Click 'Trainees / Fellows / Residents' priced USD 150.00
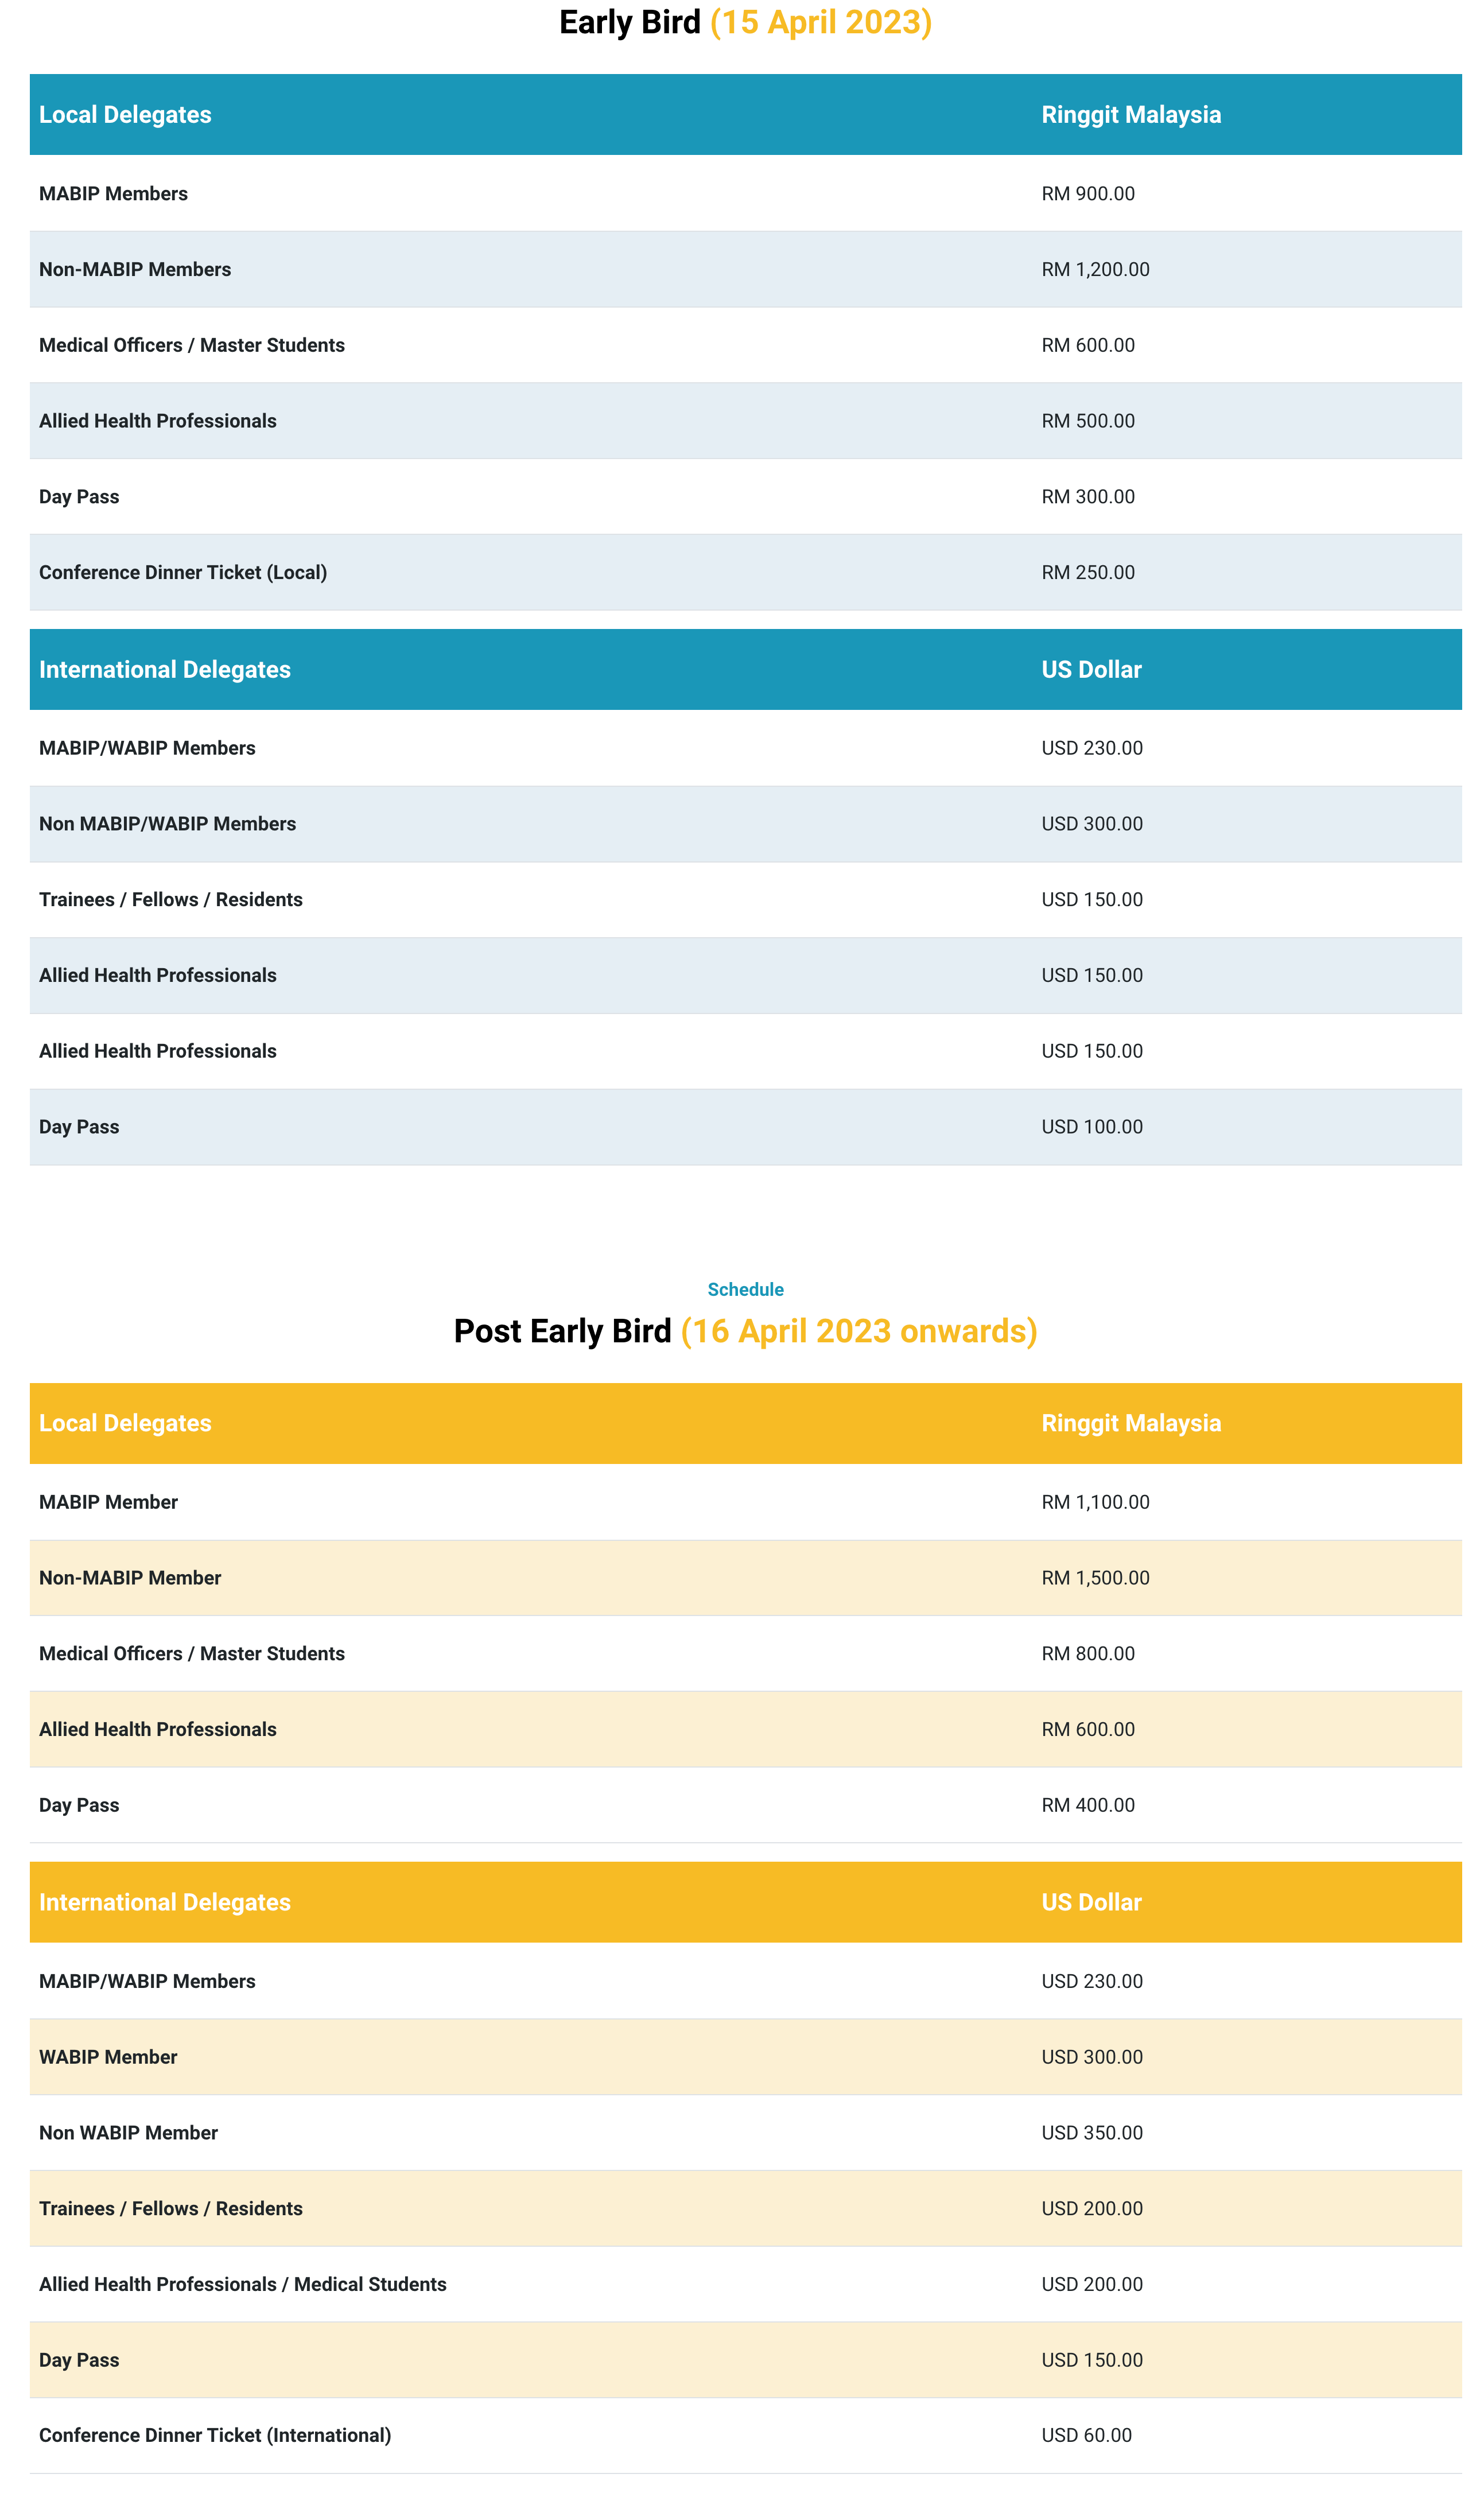The height and width of the screenshot is (2501, 1484). 171,899
